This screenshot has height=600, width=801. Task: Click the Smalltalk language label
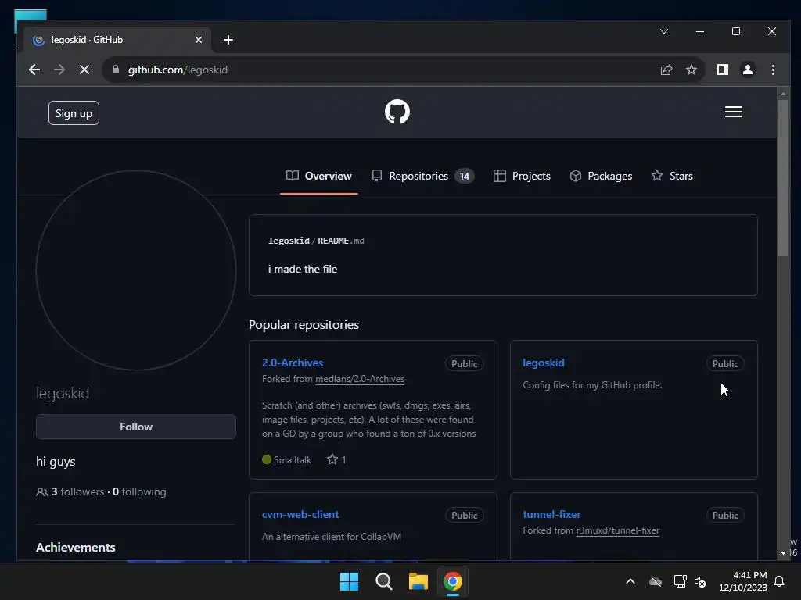pos(293,459)
